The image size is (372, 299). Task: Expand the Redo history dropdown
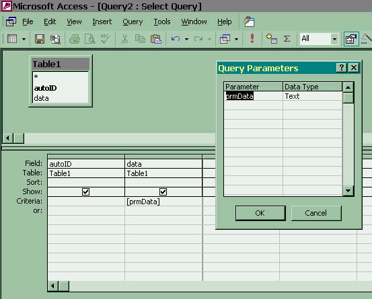click(209, 39)
